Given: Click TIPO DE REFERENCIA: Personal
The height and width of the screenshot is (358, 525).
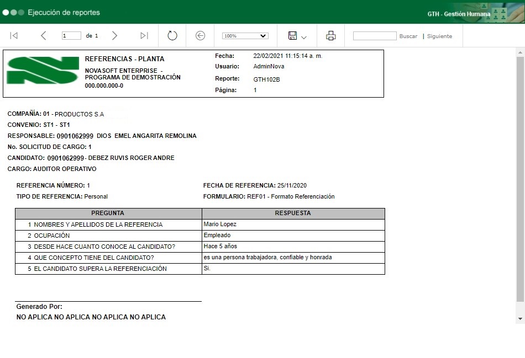Looking at the screenshot, I should pyautogui.click(x=62, y=196).
